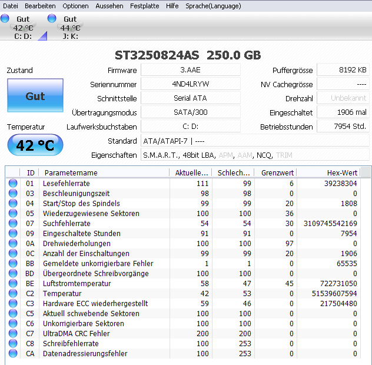Open the Sprache(Language) menu
The image size is (372, 365).
click(x=213, y=6)
